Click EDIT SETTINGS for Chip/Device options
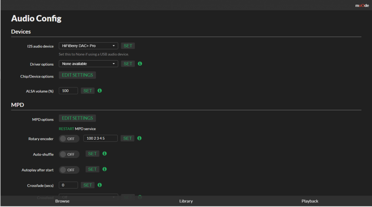The image size is (372, 207). [77, 75]
